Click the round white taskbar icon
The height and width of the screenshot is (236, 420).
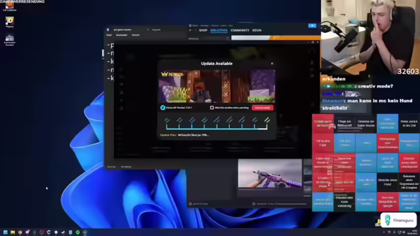56,232
